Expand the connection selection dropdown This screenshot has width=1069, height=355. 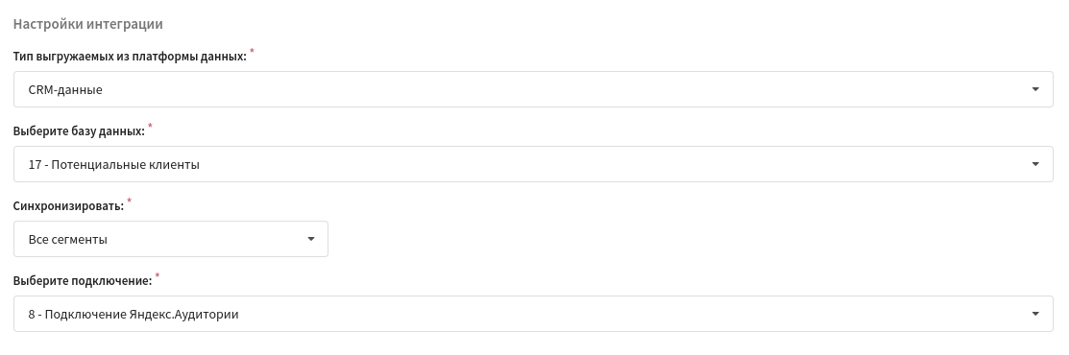click(533, 314)
